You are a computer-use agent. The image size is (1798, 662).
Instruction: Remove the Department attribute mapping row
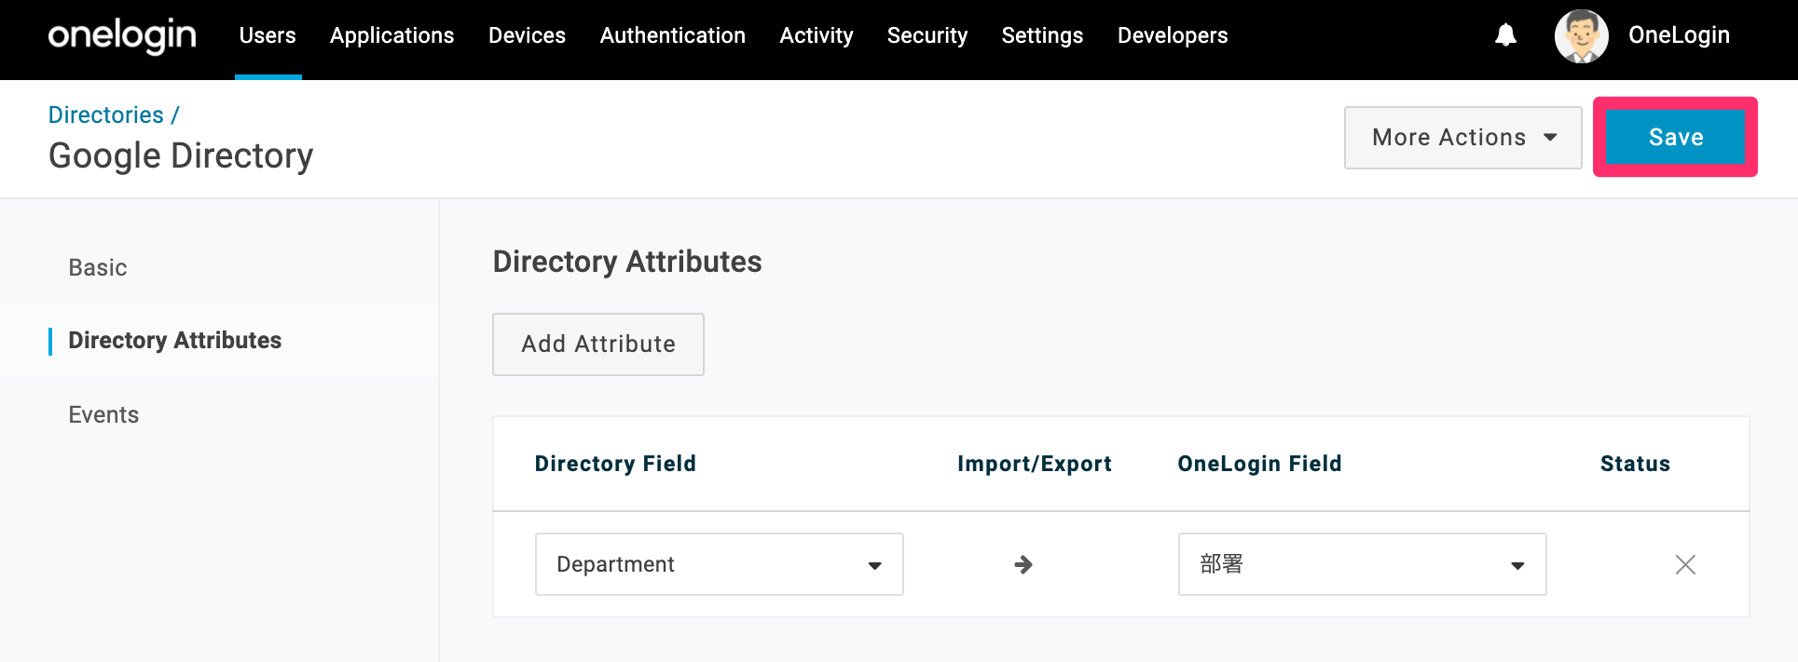[x=1685, y=564]
